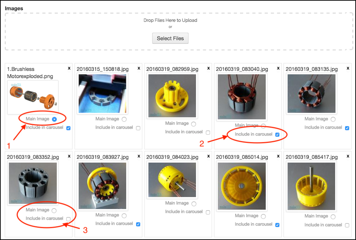356x240 pixels.
Task: Click the Drop Files Here to Upload area
Action: click(x=179, y=31)
